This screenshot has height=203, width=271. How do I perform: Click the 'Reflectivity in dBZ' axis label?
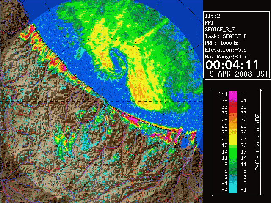257,142
